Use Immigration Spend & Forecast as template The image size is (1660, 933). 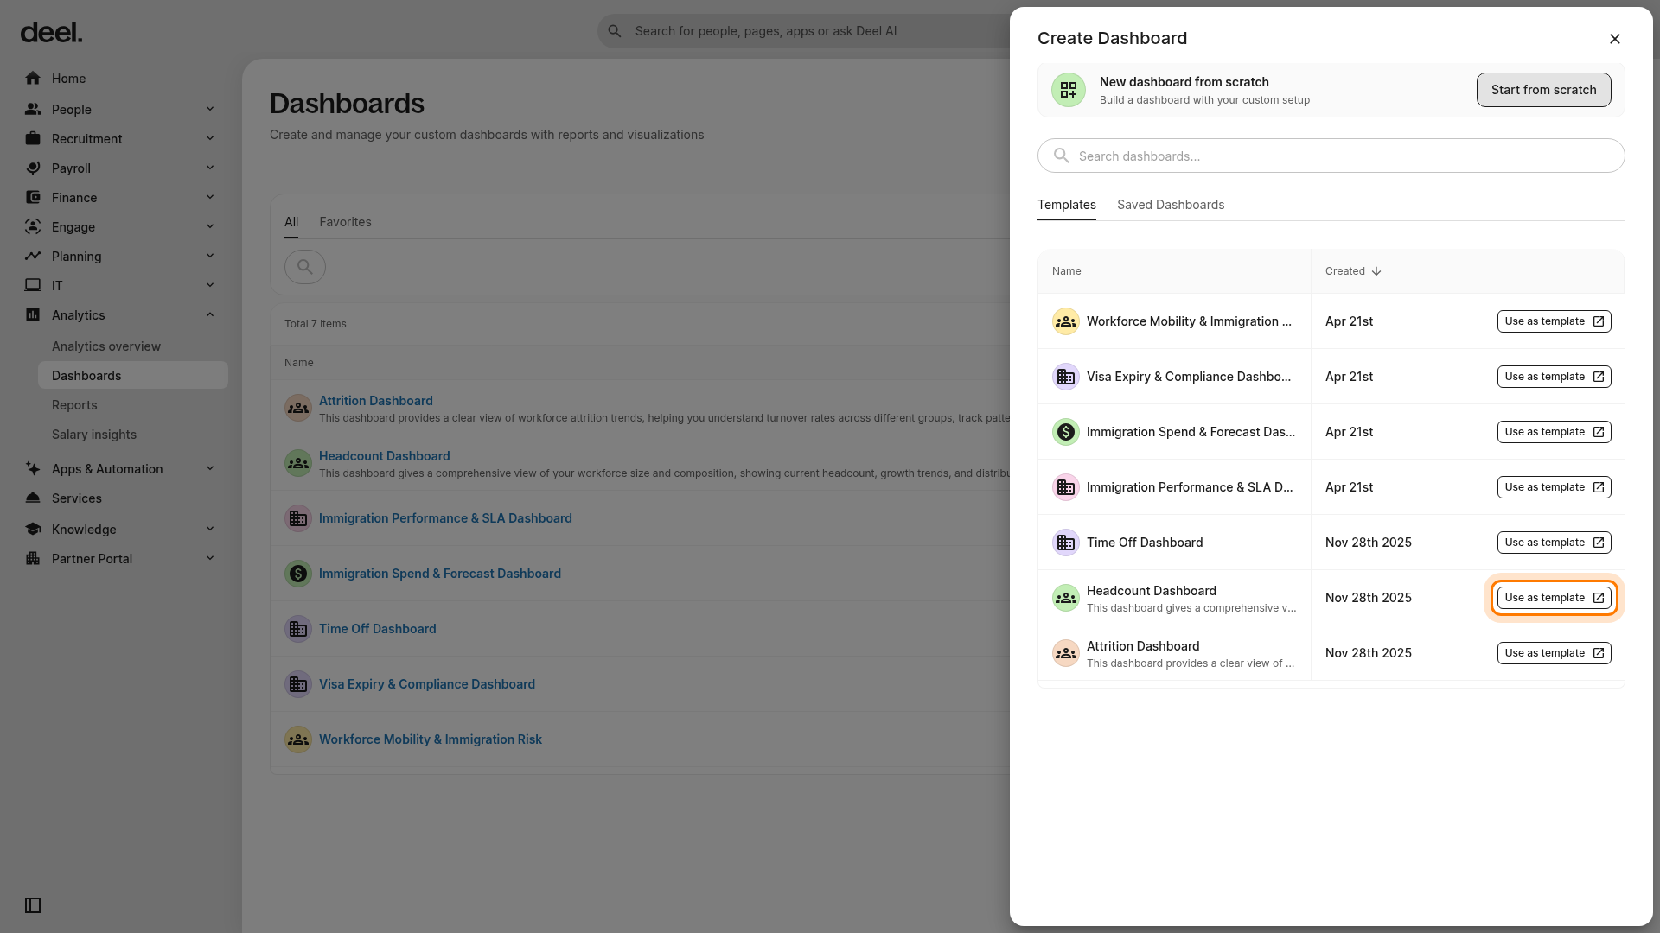(x=1555, y=432)
